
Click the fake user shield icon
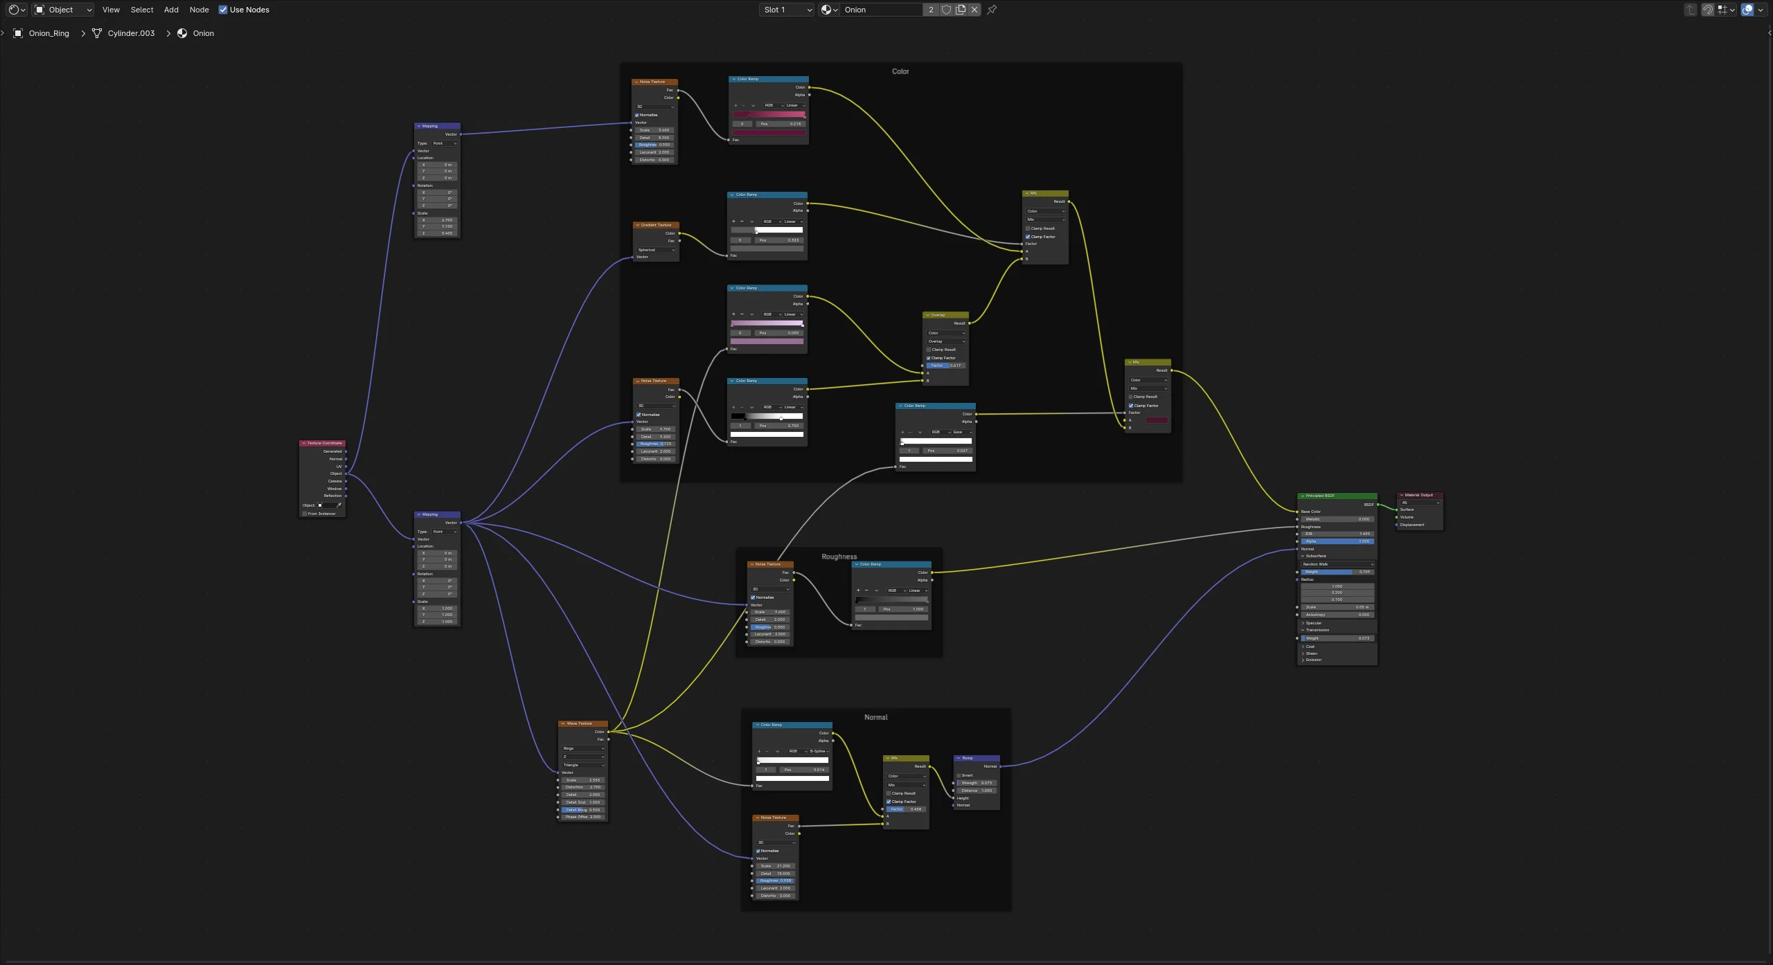click(946, 10)
